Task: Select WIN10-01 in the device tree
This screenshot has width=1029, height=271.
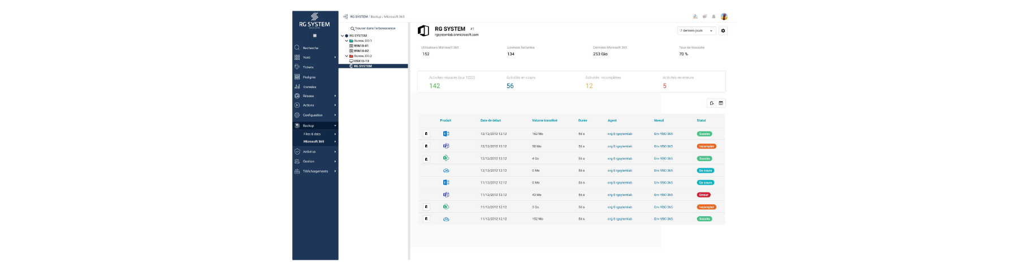Action: pos(361,46)
